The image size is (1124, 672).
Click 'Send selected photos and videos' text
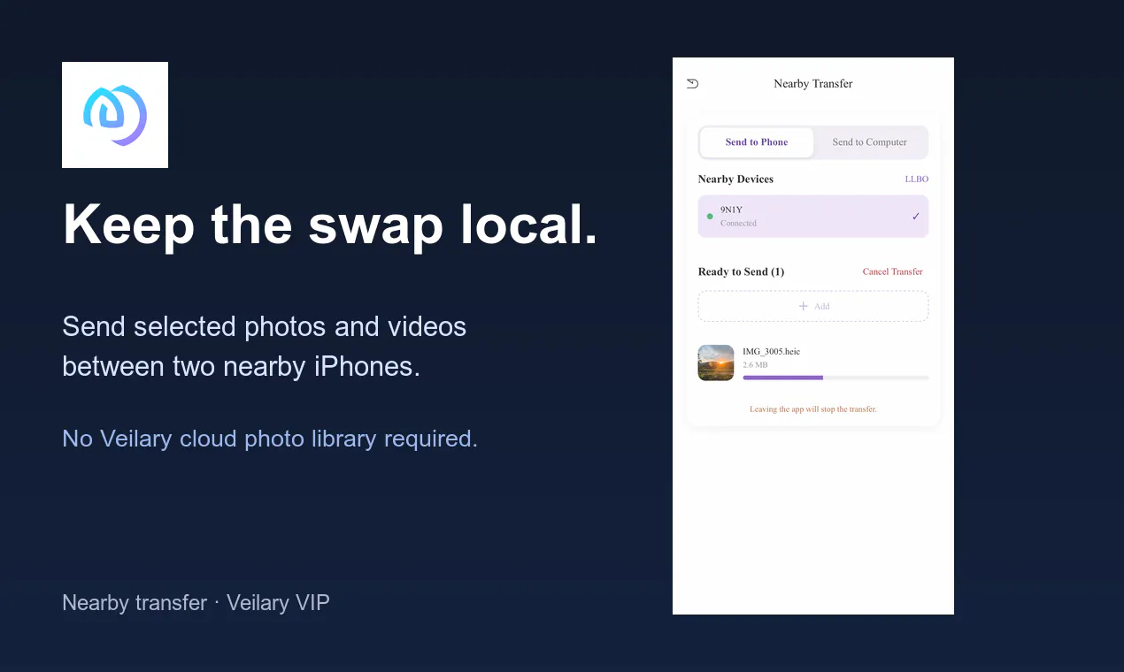[x=264, y=327]
